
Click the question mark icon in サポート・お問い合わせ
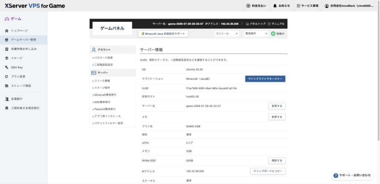(x=335, y=175)
